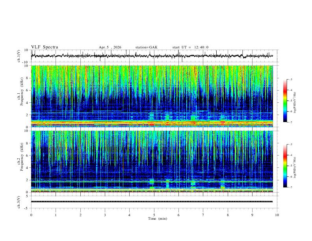
Task: Click the ch.1 voltage waveform trace
Action: [x=152, y=56]
